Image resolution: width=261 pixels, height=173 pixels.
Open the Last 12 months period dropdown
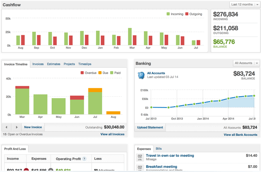pos(245,5)
